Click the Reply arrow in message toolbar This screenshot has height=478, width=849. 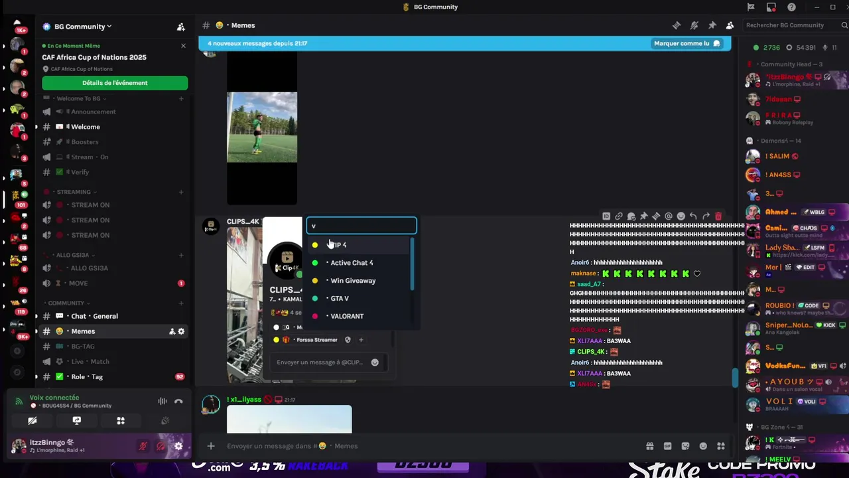coord(693,216)
